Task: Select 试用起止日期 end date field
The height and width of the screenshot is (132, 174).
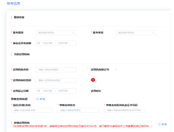Action: (x=63, y=91)
